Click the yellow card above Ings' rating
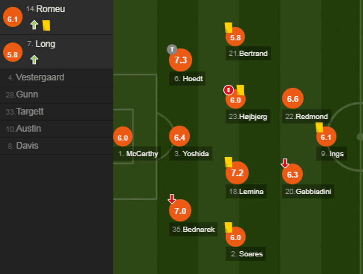This screenshot has height=274, width=363. coord(319,128)
